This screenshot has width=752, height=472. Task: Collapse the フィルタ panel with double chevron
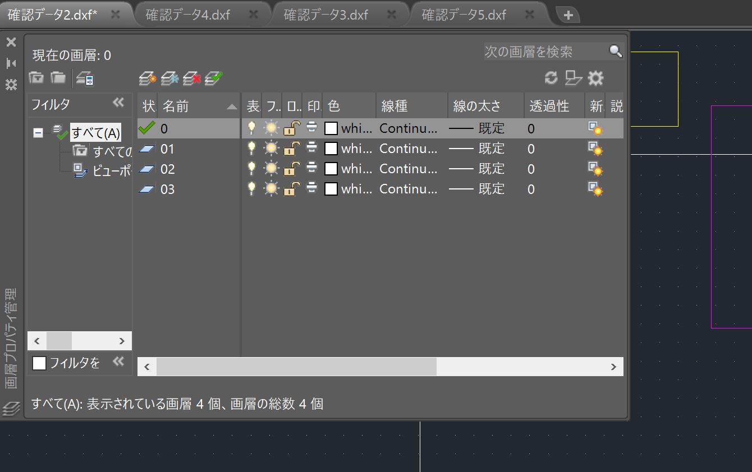118,102
